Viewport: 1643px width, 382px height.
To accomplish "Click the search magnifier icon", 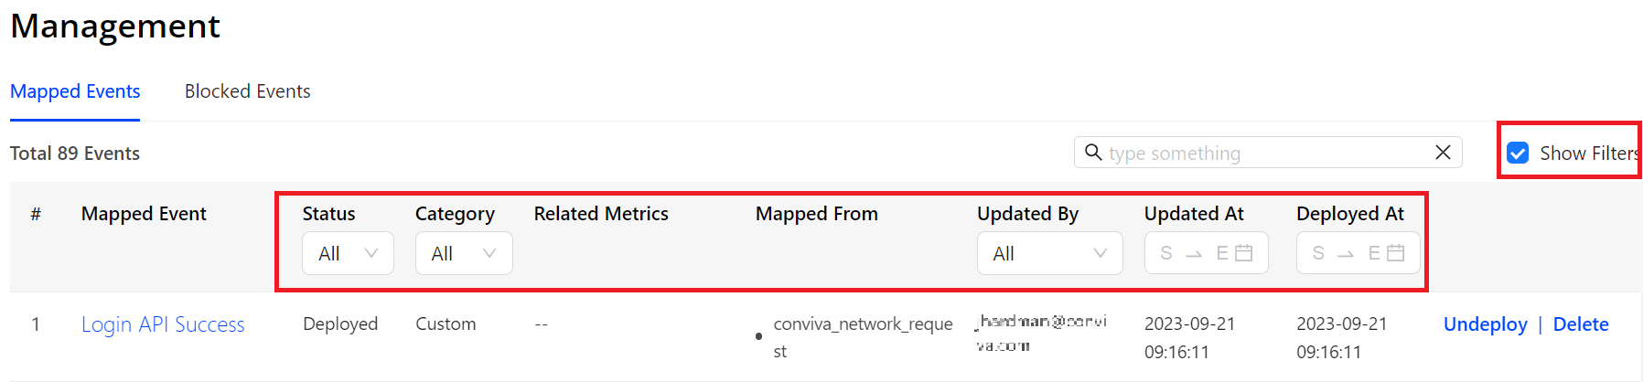I will (1092, 152).
